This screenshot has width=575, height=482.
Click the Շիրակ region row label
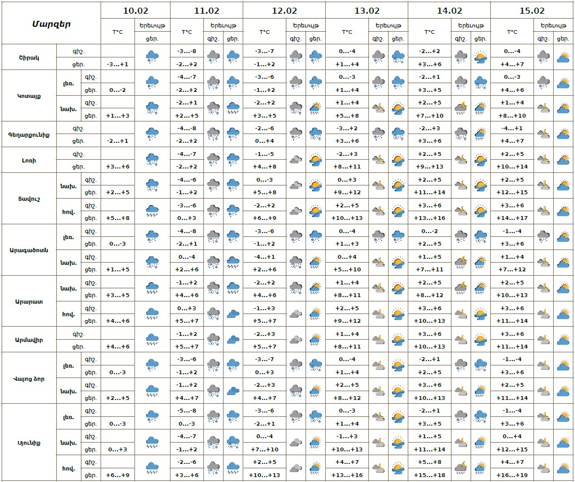(x=28, y=57)
